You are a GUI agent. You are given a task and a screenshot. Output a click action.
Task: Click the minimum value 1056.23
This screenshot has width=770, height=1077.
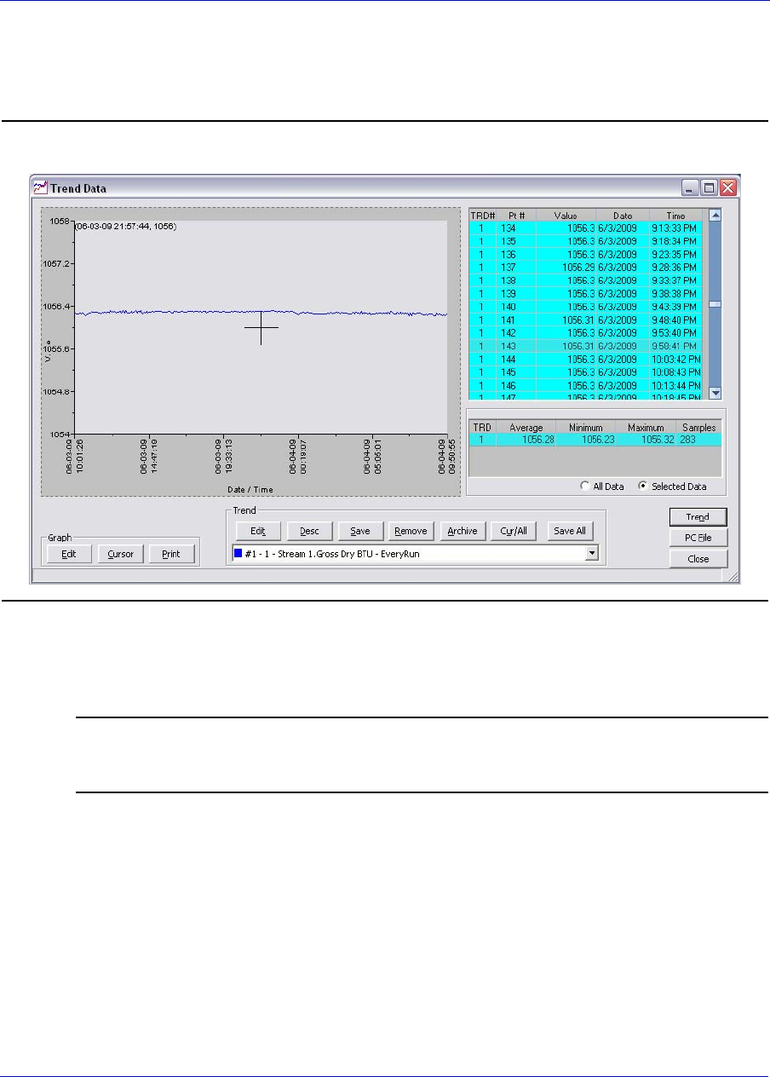point(586,439)
